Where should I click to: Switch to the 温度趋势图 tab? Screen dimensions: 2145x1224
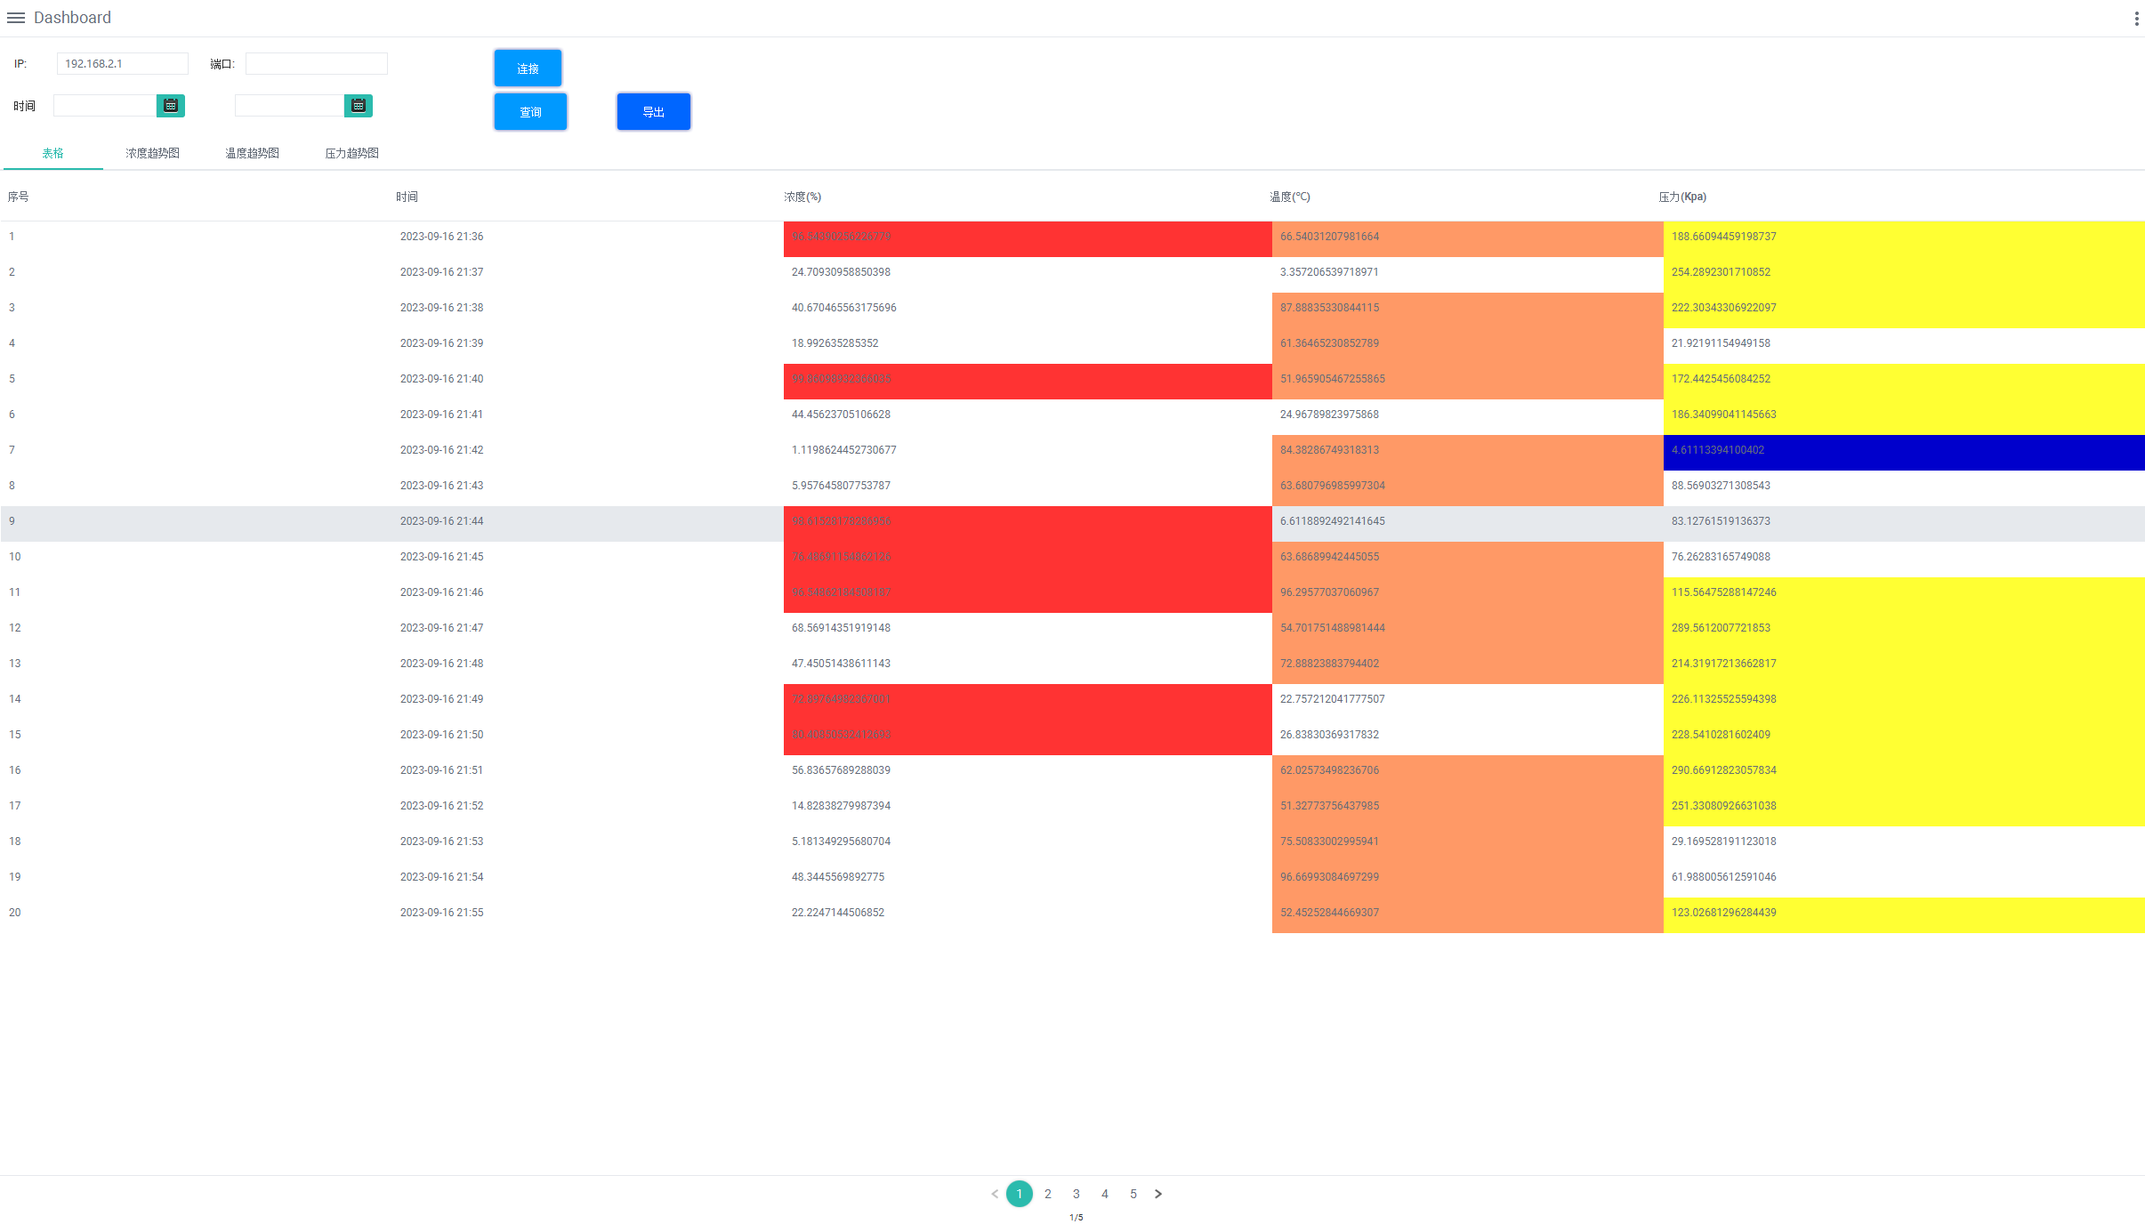253,153
